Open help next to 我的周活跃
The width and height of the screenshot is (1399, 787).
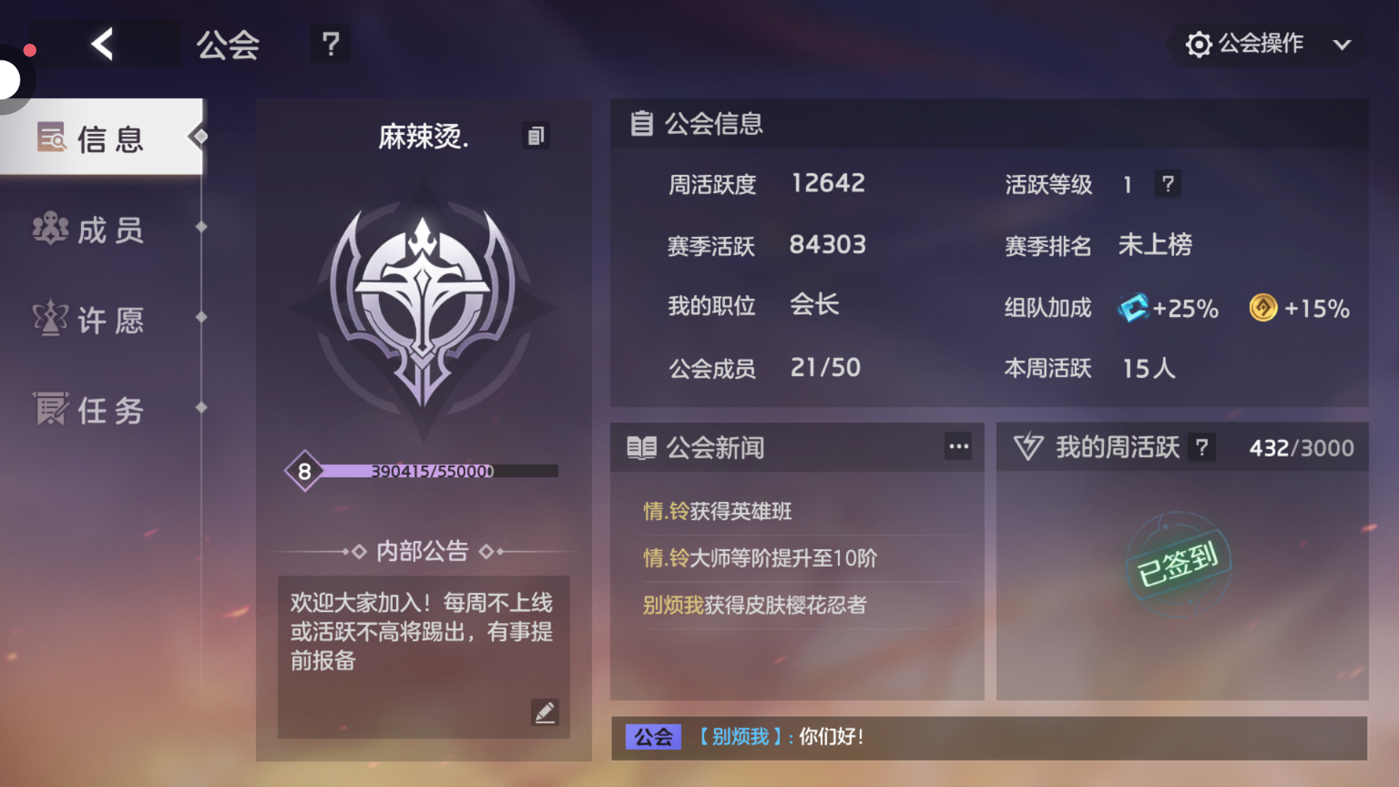(x=1202, y=447)
